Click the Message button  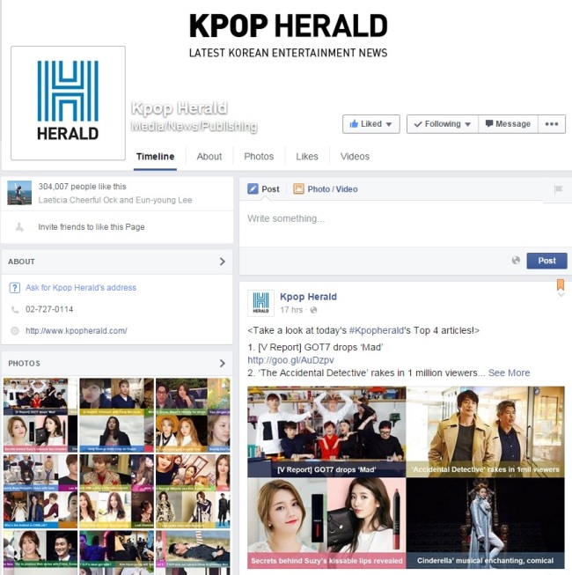coord(508,124)
